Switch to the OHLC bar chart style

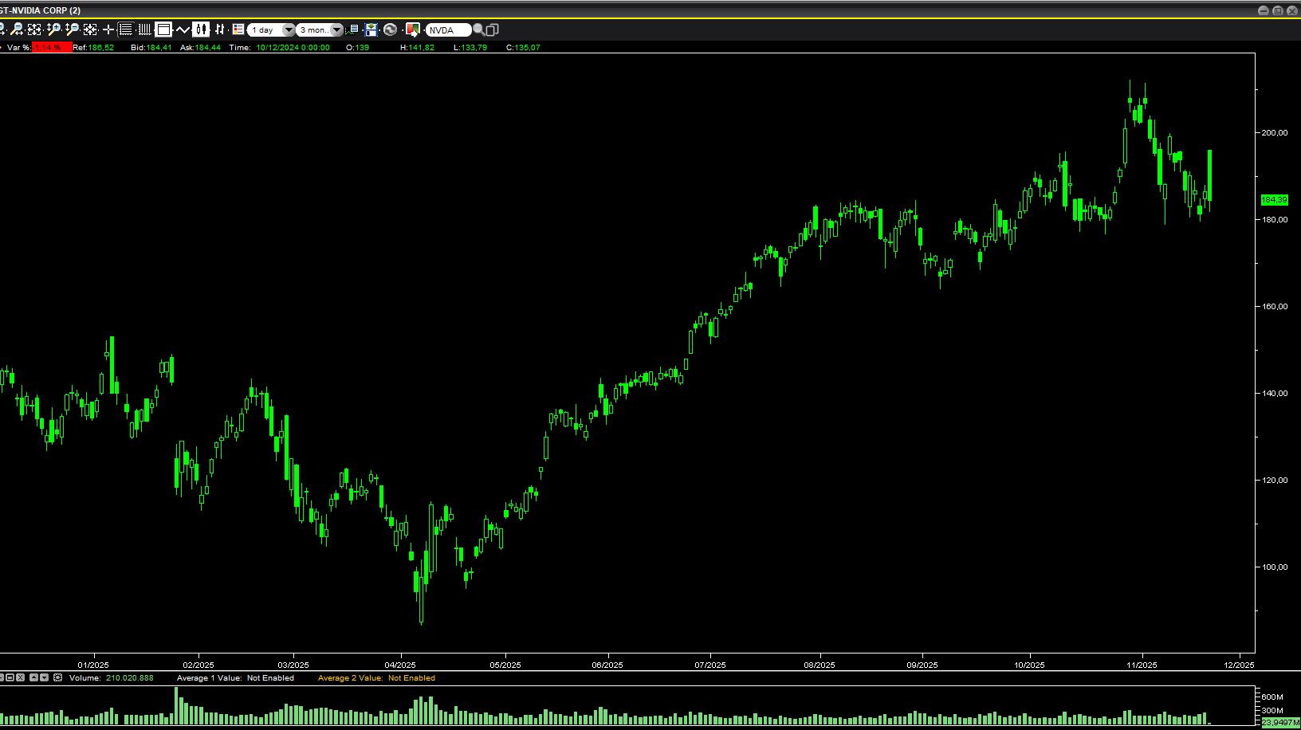(x=220, y=29)
